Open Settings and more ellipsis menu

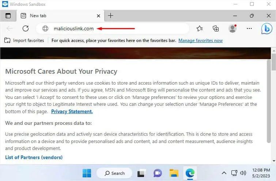pyautogui.click(x=249, y=28)
